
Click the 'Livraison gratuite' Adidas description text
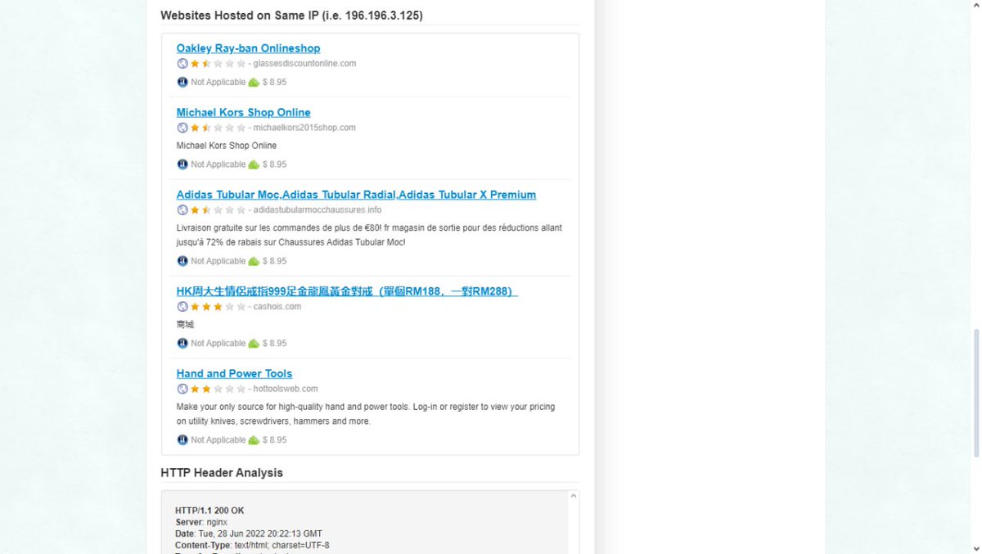[x=369, y=236]
